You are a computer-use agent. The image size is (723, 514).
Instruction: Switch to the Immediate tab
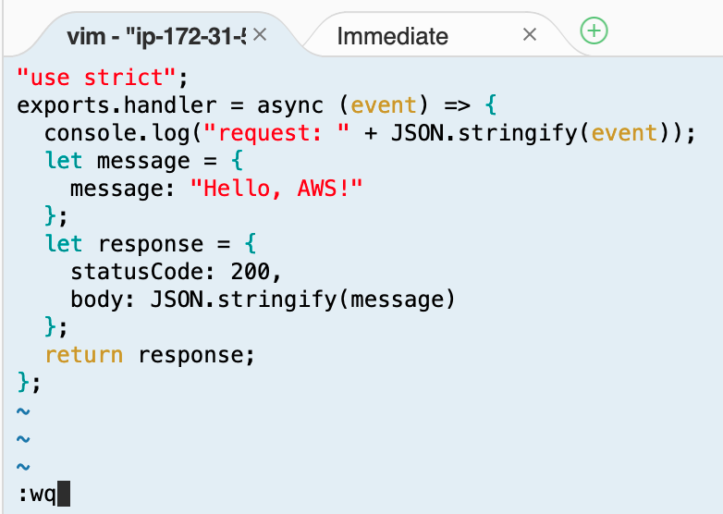click(x=392, y=36)
